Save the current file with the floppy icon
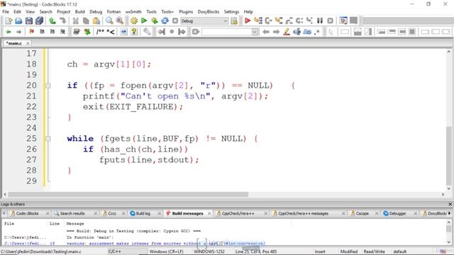This screenshot has height=255, width=454. click(x=29, y=21)
